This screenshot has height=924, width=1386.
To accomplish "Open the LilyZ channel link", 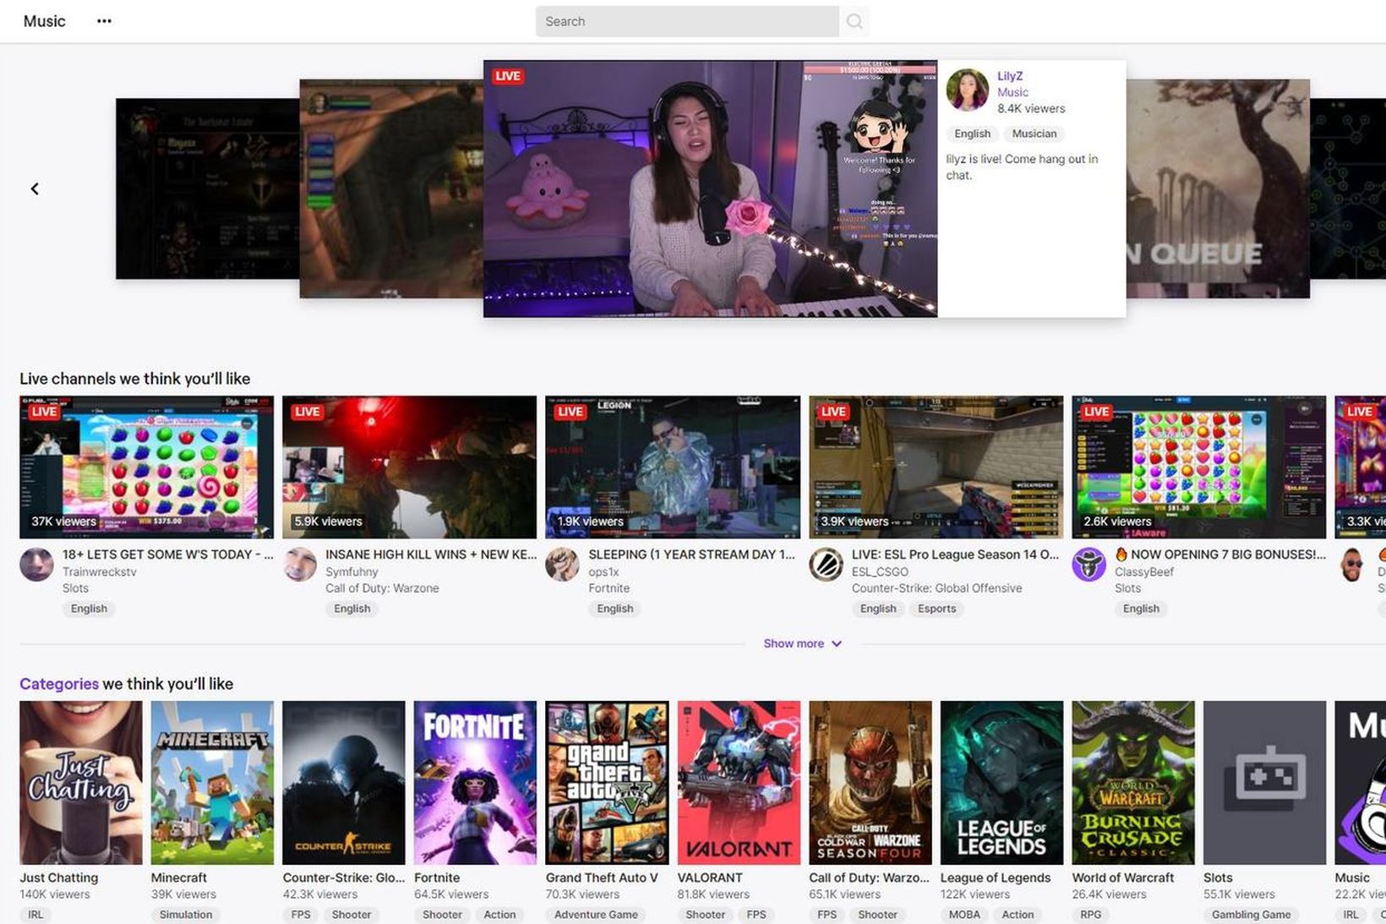I will (x=1010, y=76).
